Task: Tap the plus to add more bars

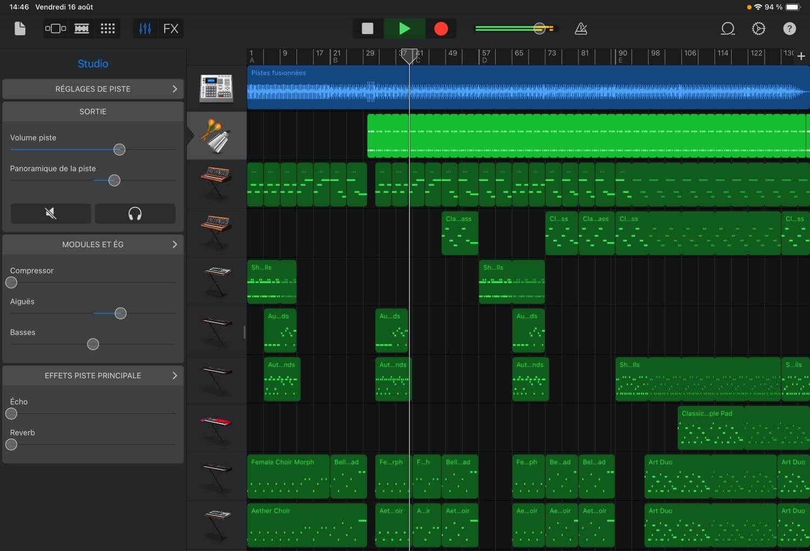Action: (801, 56)
